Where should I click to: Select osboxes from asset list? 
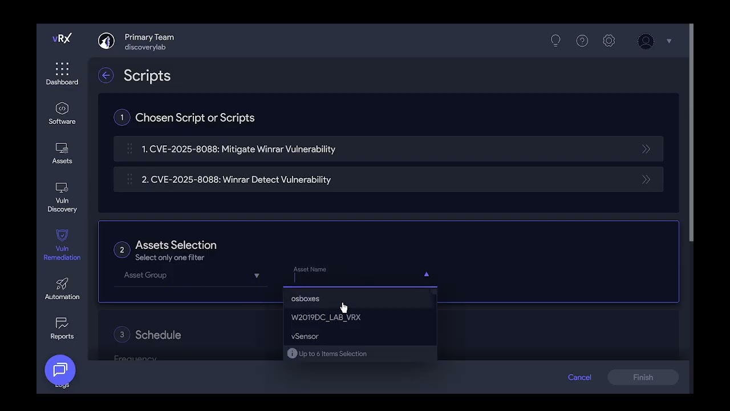pos(360,299)
